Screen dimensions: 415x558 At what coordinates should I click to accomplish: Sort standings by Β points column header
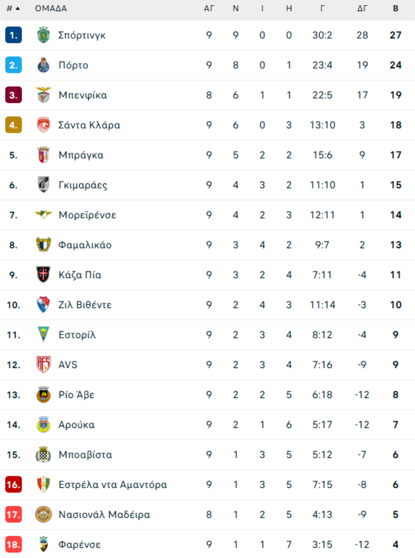tap(396, 8)
